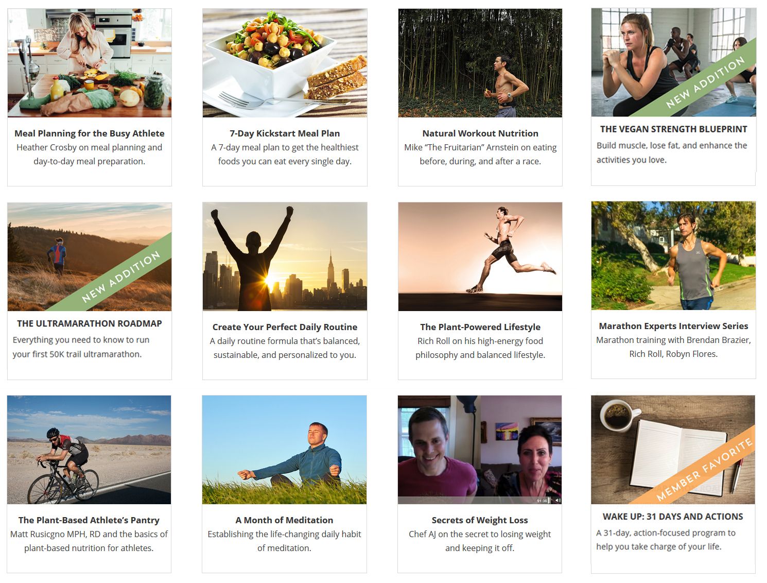Open Wake Up: 31 Days and Actions title
Image resolution: width=767 pixels, height=583 pixels.
(673, 517)
